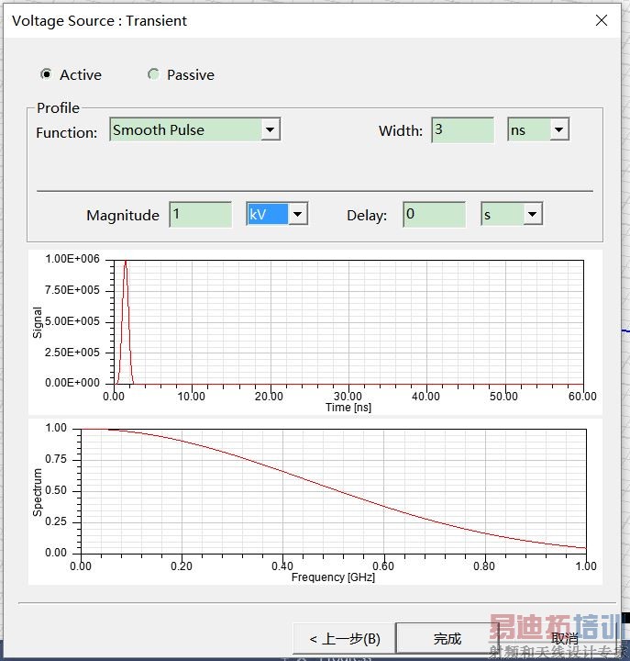Viewport: 630px width, 661px height.
Task: Click the 1.00E+006 signal axis value
Action: (72, 259)
